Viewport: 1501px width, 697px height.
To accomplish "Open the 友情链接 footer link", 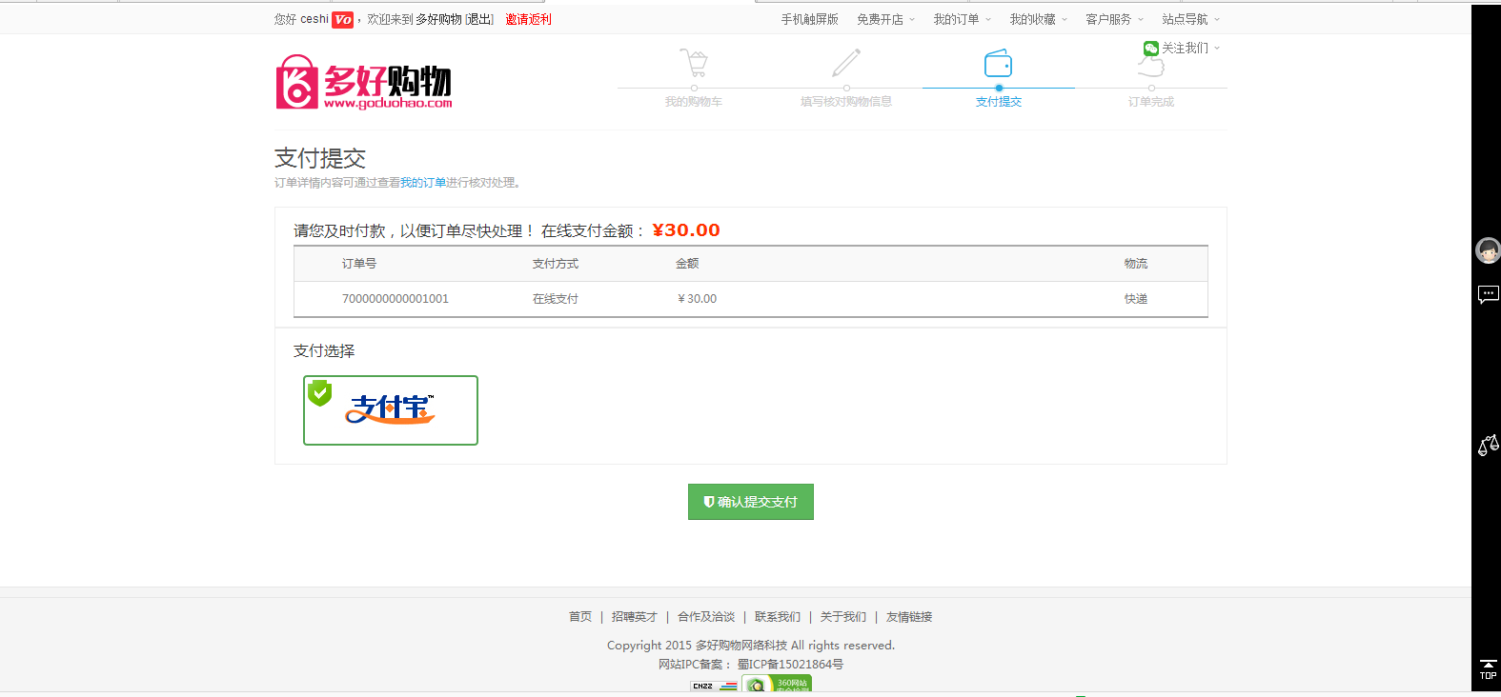I will pyautogui.click(x=909, y=617).
